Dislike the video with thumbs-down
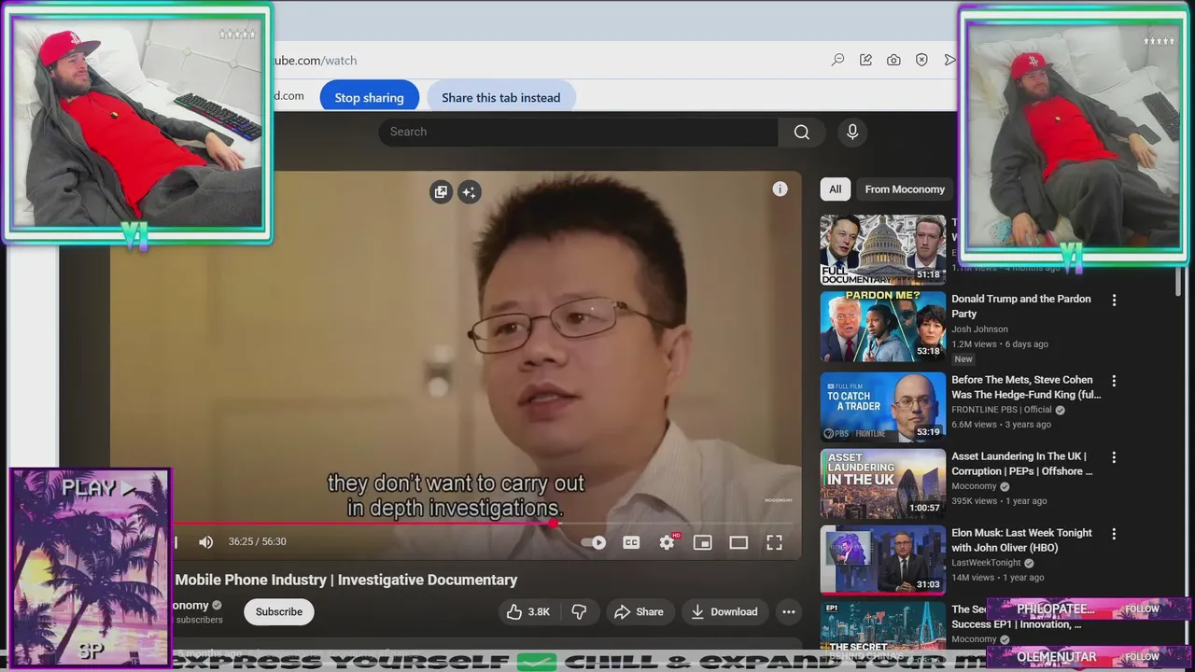This screenshot has width=1195, height=672. [579, 612]
